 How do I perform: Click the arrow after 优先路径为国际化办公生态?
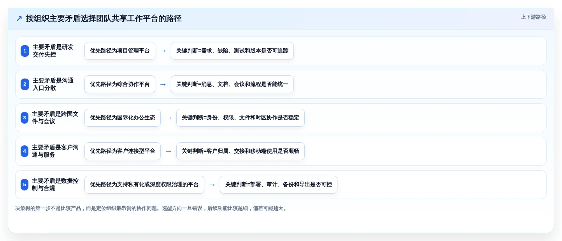point(169,118)
